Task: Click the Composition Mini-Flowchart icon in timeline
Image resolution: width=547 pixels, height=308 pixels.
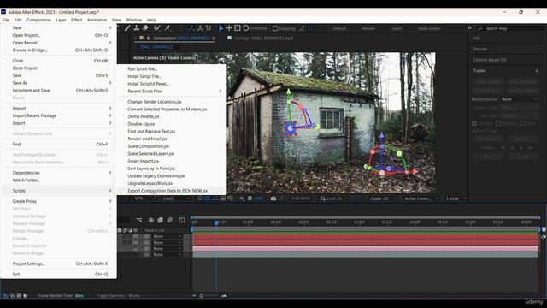Action: click(x=139, y=220)
